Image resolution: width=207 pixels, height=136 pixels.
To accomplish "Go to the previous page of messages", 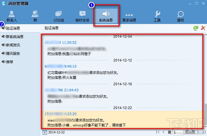I will coord(164,132).
